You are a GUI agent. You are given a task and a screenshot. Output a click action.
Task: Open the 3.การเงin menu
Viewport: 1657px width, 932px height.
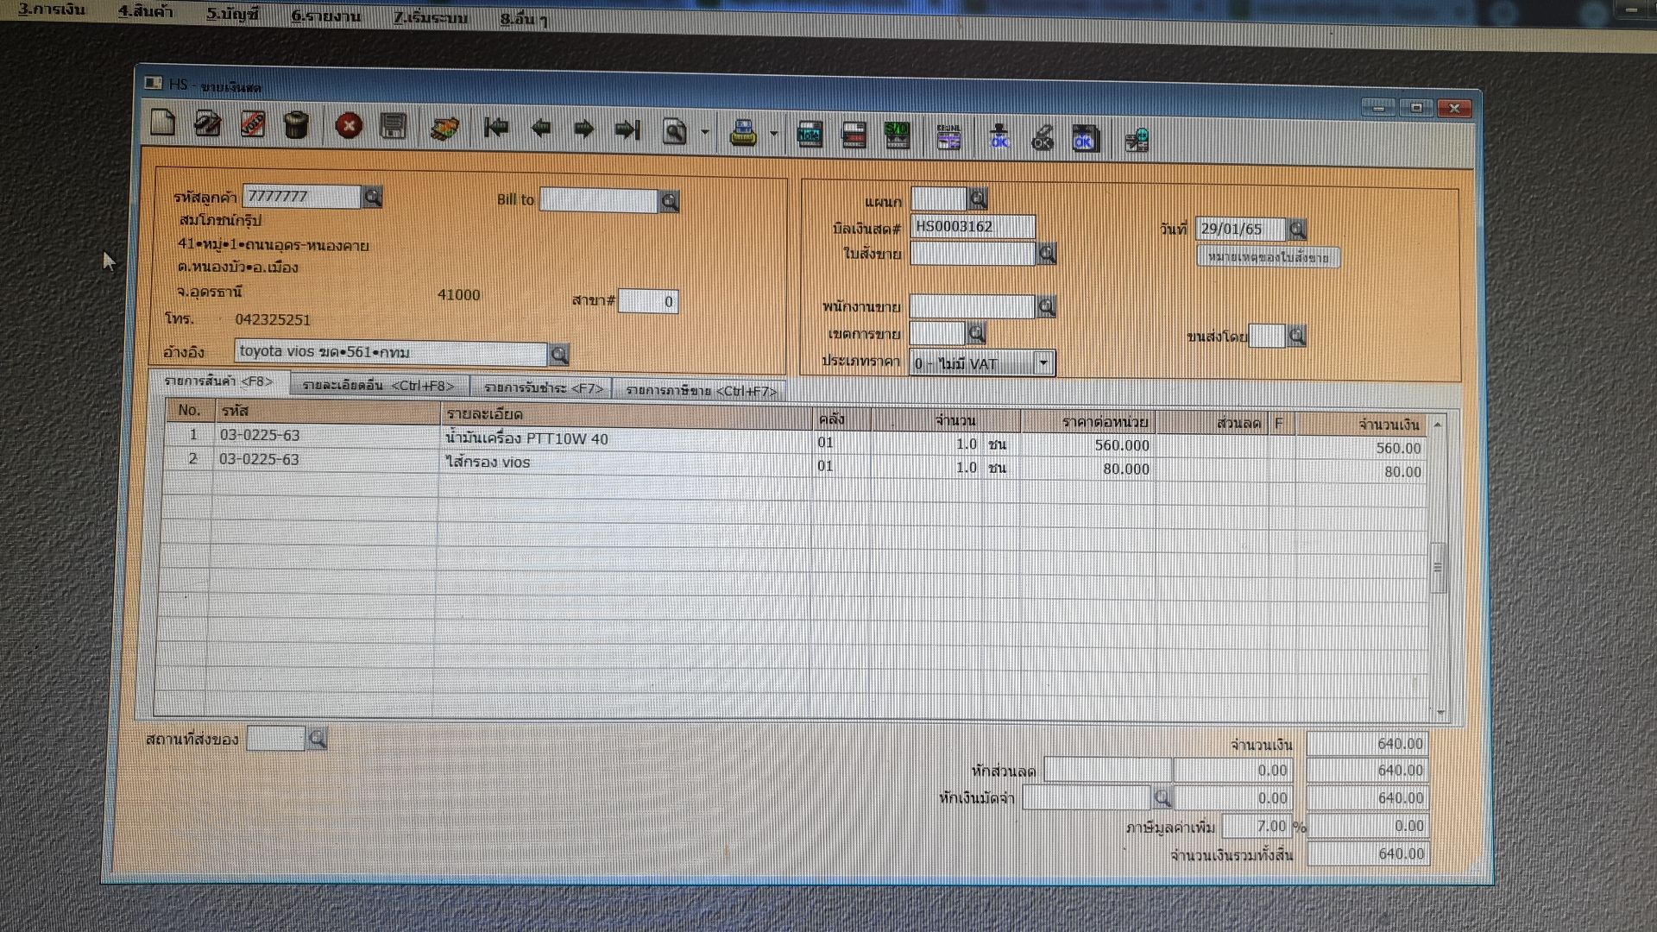[52, 9]
